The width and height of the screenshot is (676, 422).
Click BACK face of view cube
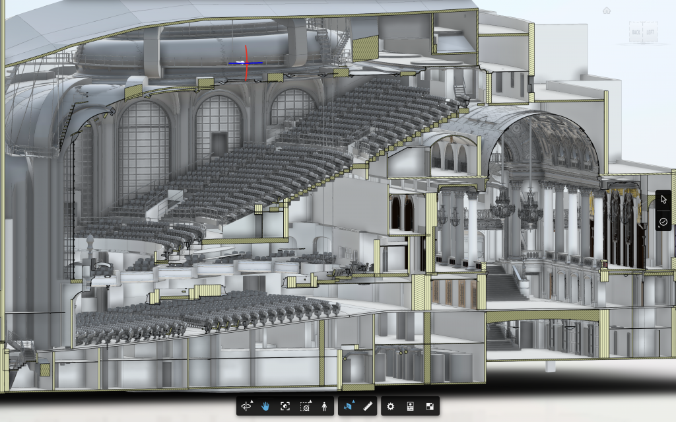[x=635, y=32]
